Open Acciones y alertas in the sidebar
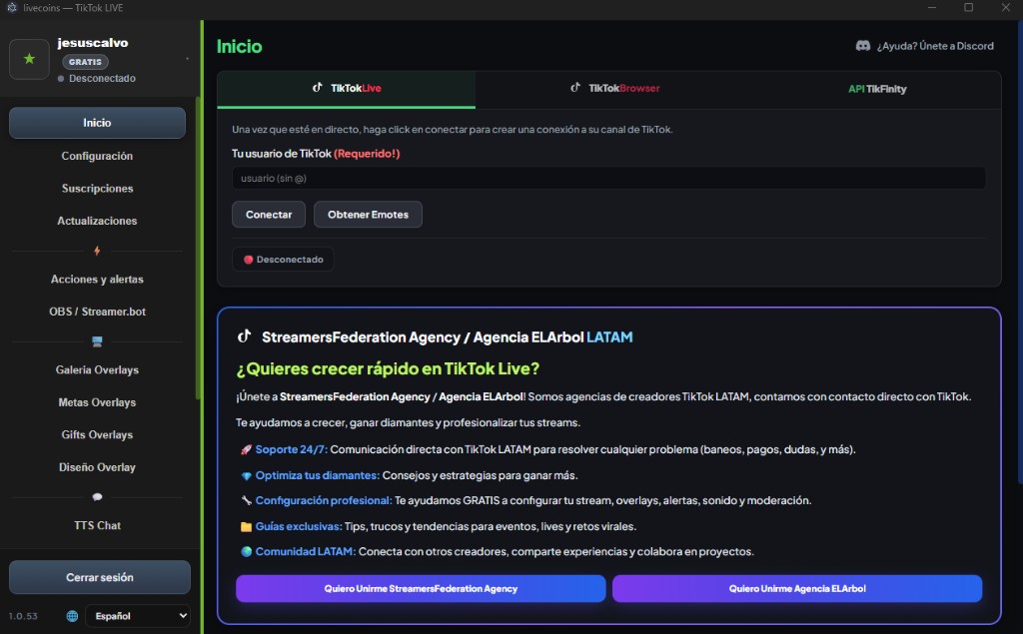Image resolution: width=1023 pixels, height=634 pixels. (x=97, y=280)
